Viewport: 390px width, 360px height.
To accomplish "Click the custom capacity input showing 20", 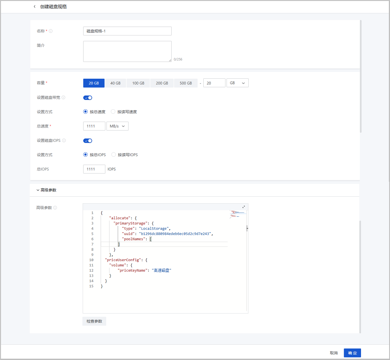I will (214, 83).
